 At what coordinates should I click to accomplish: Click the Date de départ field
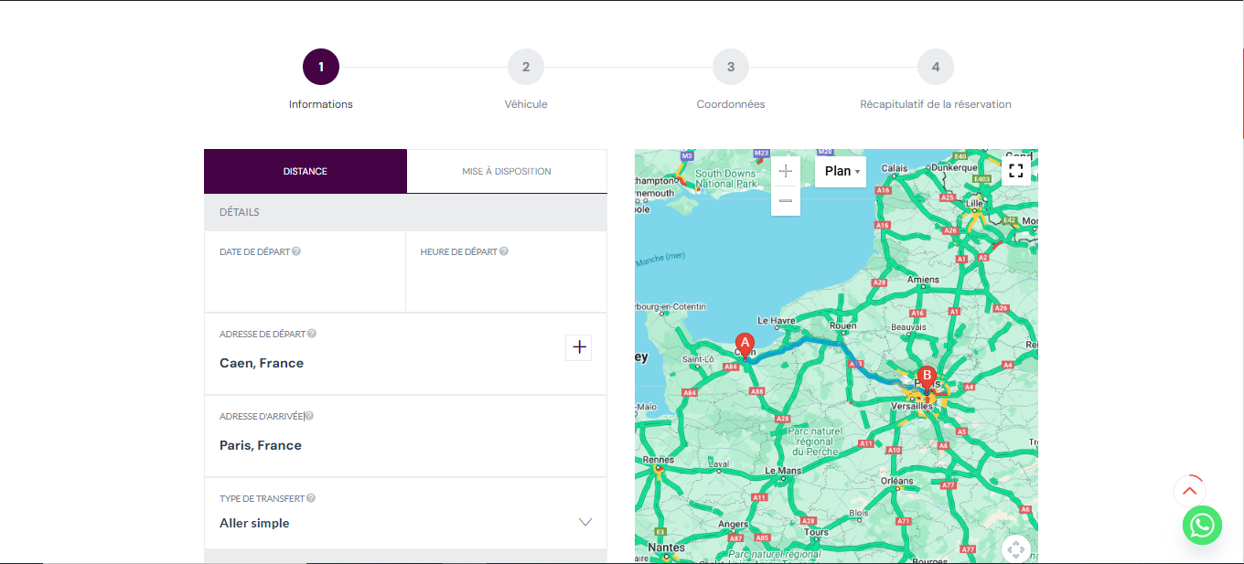point(305,271)
